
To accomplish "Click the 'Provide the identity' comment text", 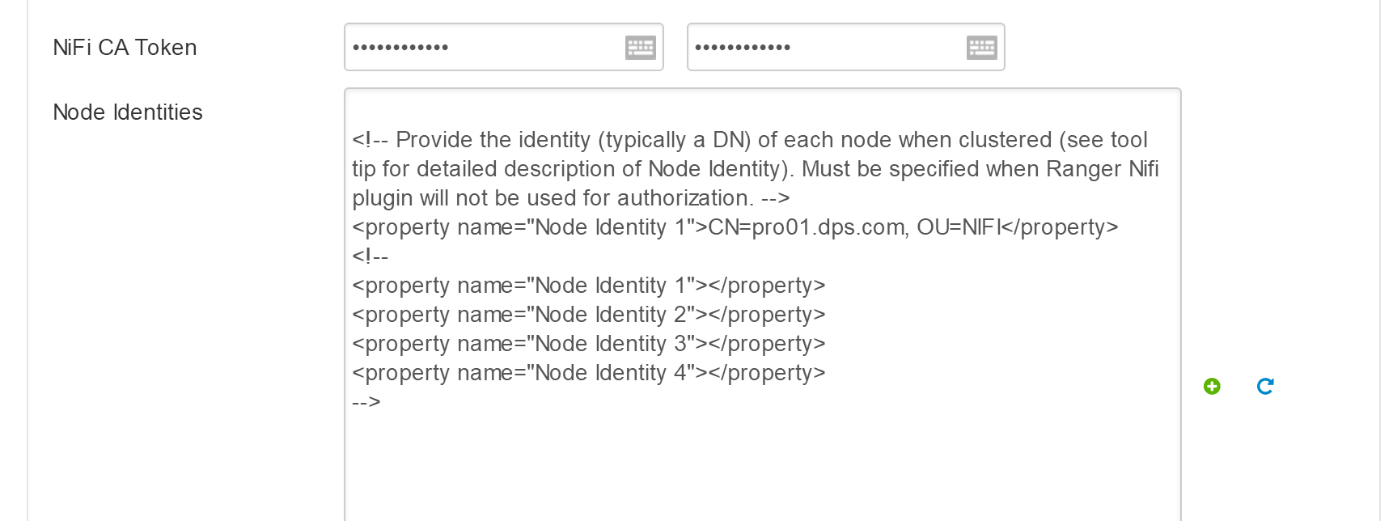I will click(x=493, y=140).
